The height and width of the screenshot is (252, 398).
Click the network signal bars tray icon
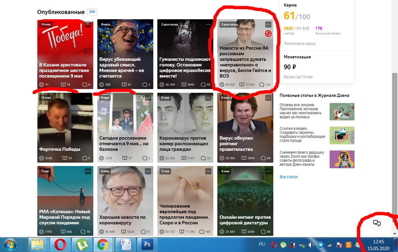tap(330, 245)
